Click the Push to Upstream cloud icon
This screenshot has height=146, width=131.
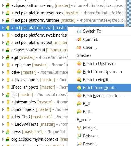click(79, 64)
